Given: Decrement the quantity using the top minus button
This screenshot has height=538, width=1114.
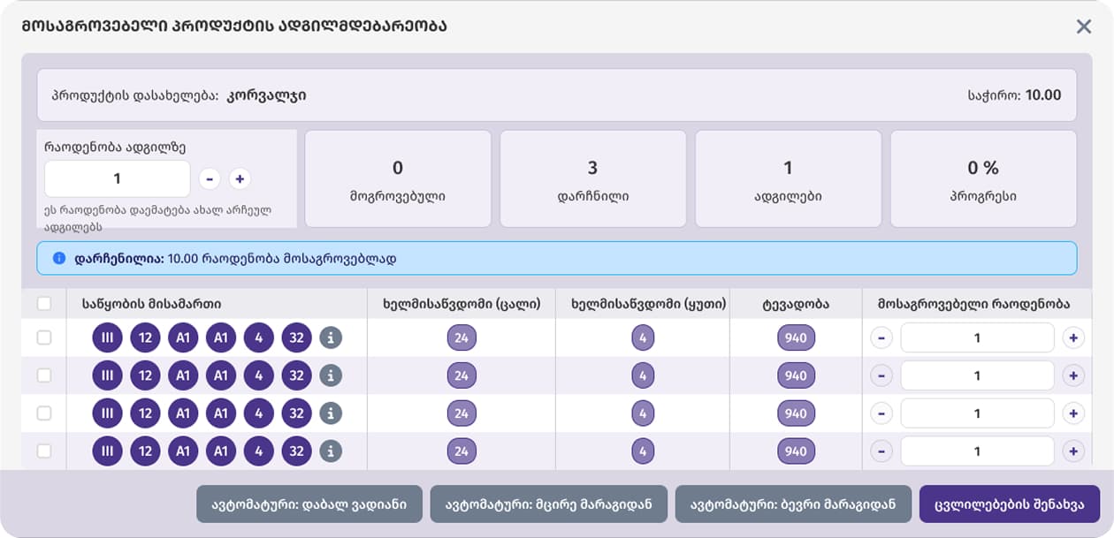Looking at the screenshot, I should click(210, 178).
